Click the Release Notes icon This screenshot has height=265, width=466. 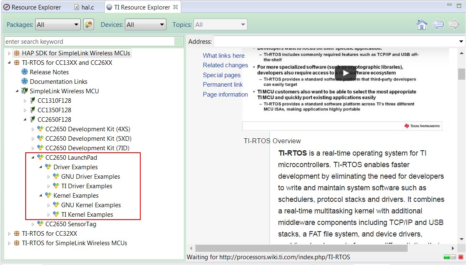tap(25, 72)
